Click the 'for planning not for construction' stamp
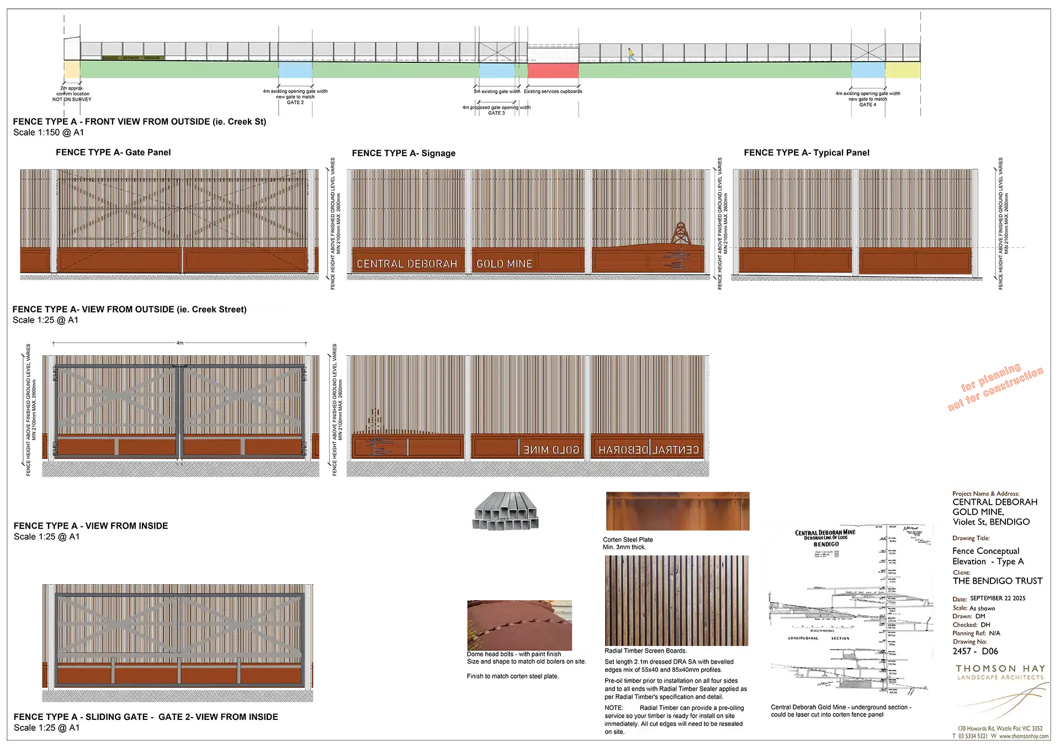Screen dimensions: 1060x748 tap(995, 387)
